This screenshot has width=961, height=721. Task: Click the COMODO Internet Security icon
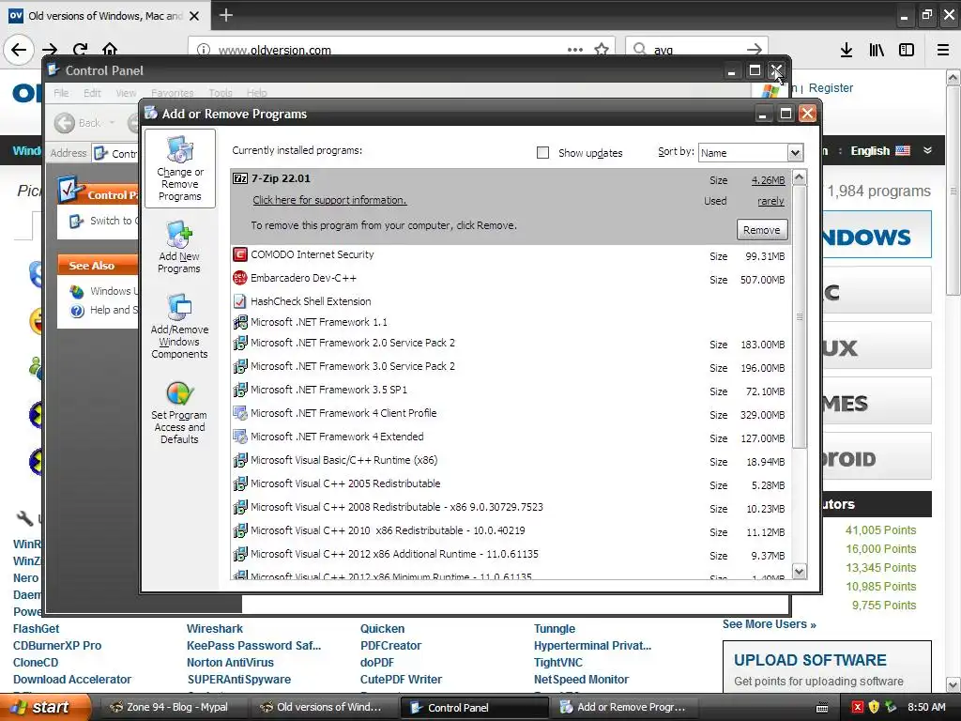pos(240,254)
